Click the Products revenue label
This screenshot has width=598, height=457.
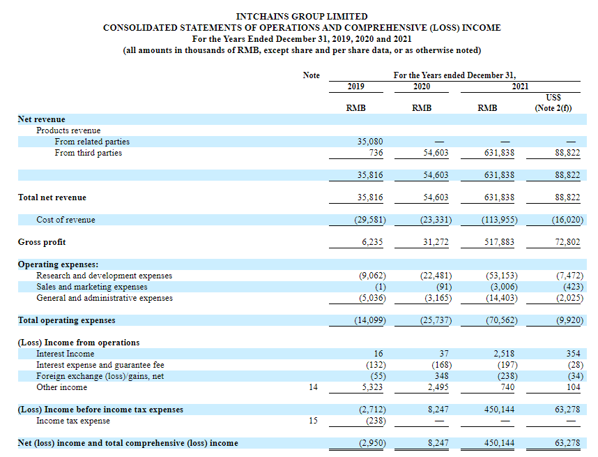click(68, 130)
